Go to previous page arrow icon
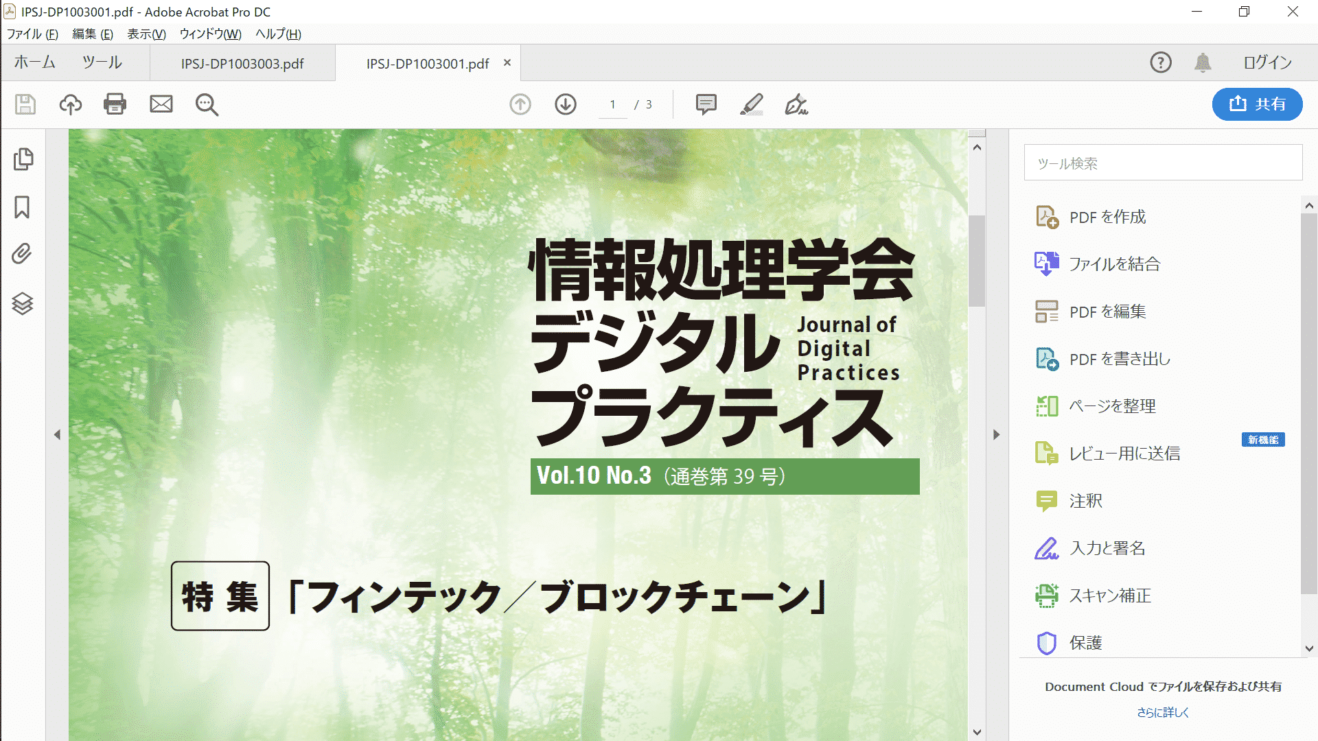 coord(520,104)
